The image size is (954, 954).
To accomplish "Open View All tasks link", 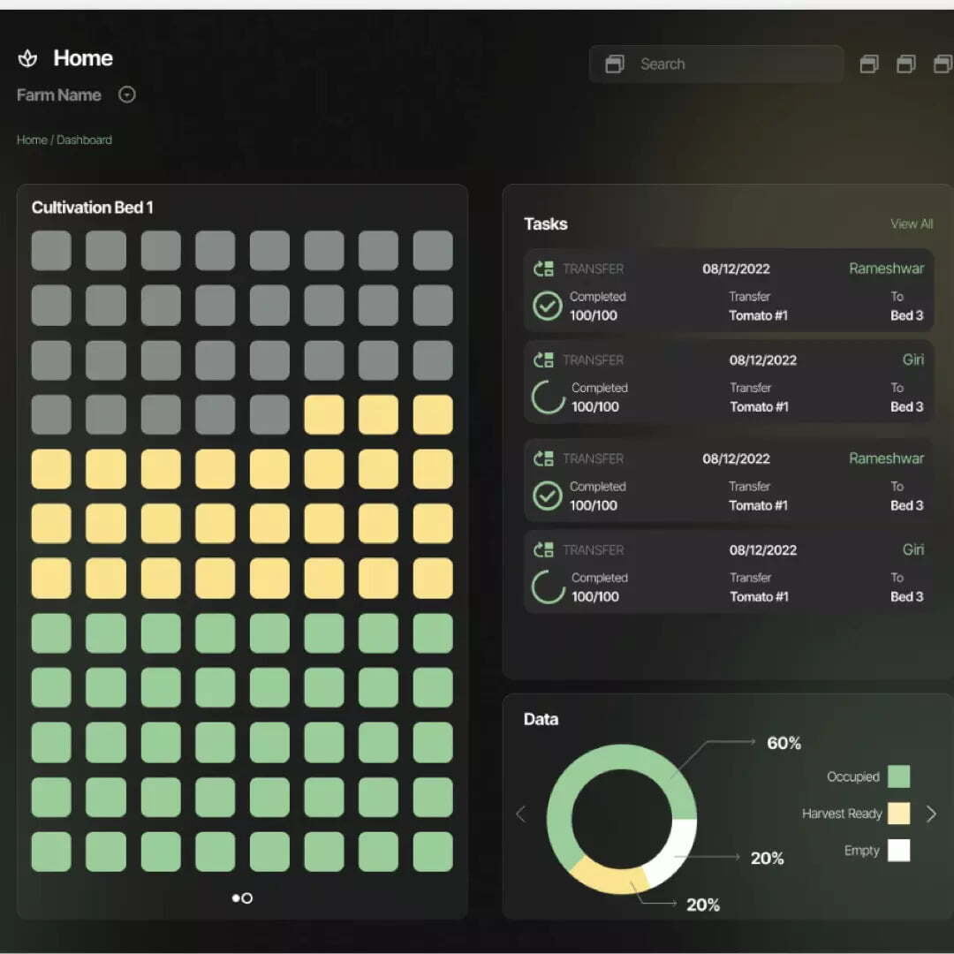I will 912,223.
